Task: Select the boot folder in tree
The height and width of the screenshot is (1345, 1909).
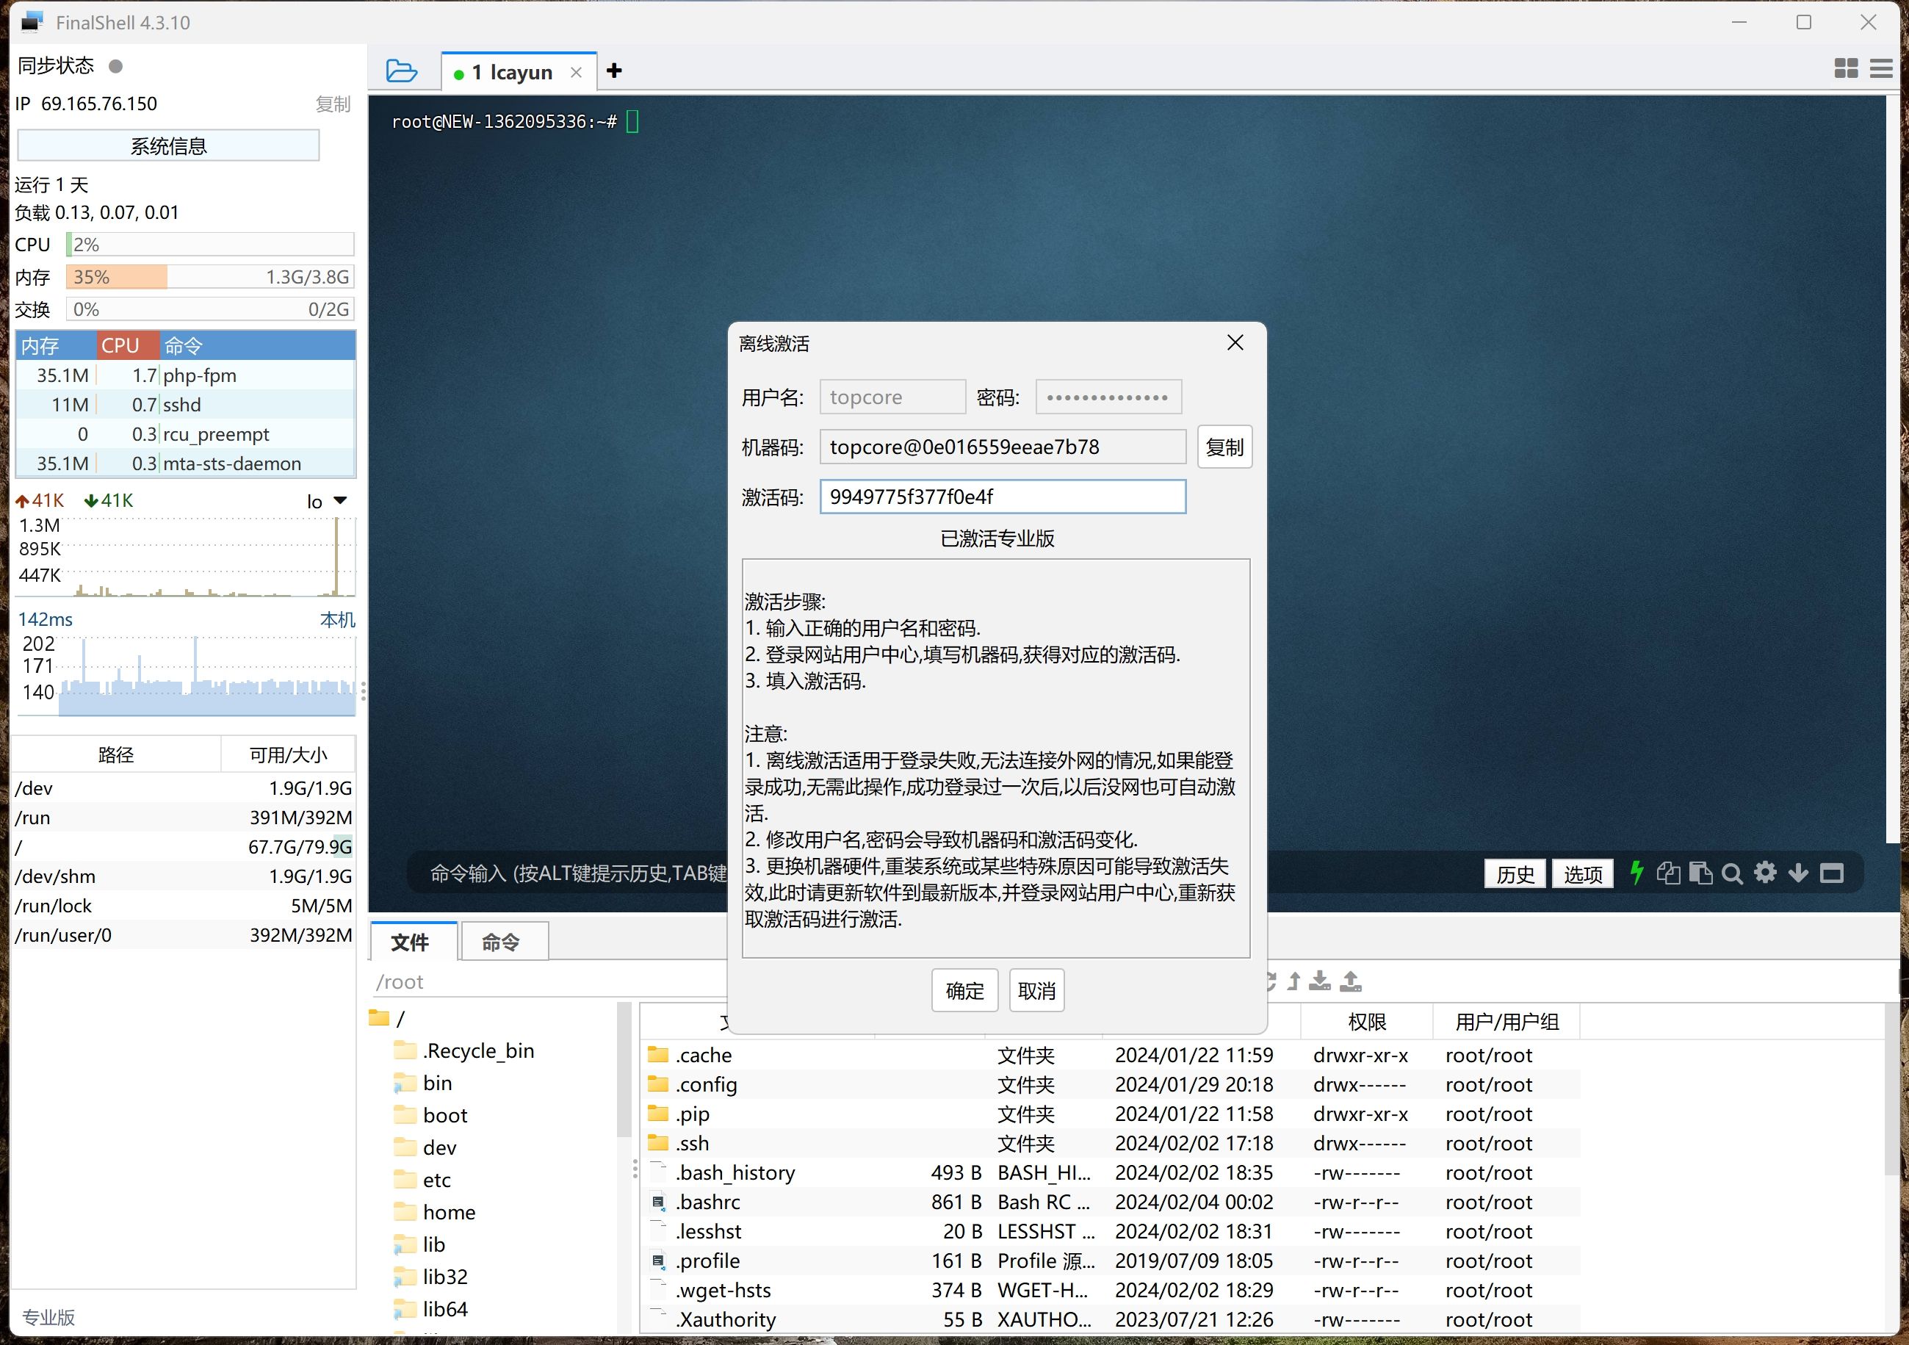Action: 430,1116
